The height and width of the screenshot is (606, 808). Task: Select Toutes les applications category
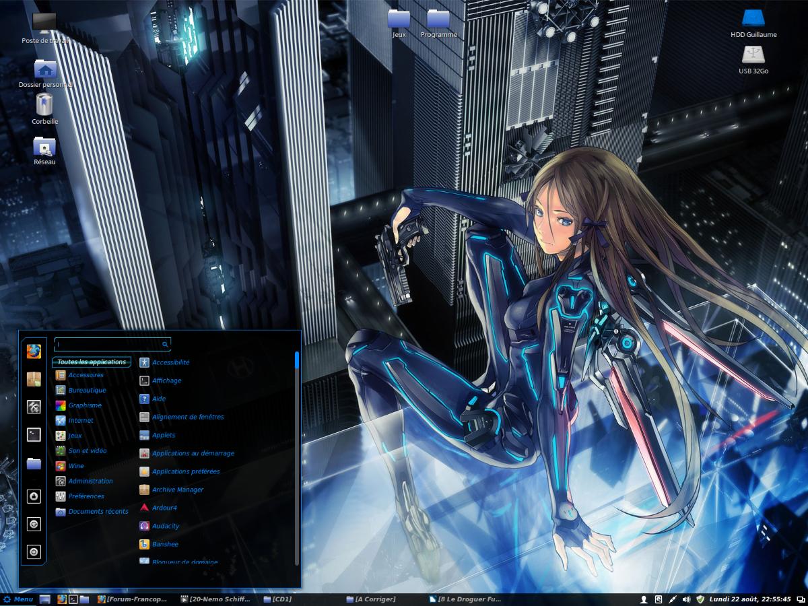(x=92, y=362)
